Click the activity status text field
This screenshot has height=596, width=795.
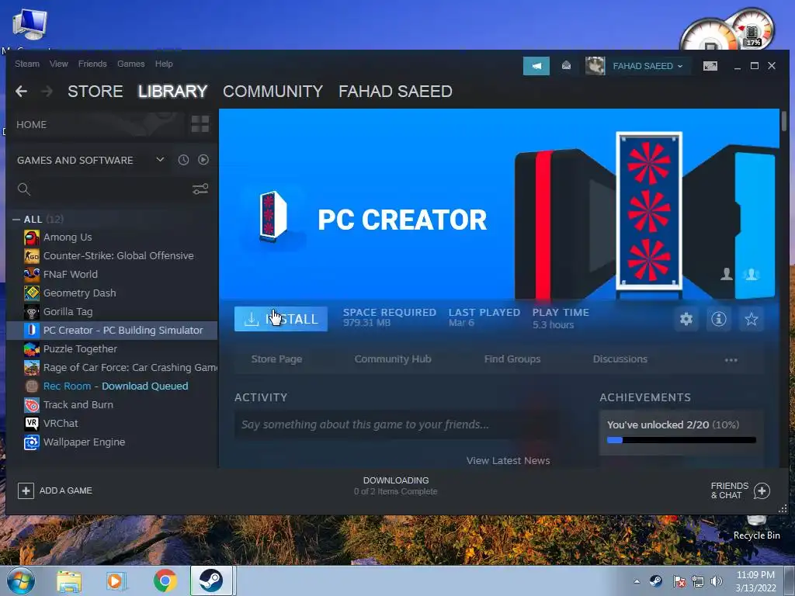[x=395, y=424]
